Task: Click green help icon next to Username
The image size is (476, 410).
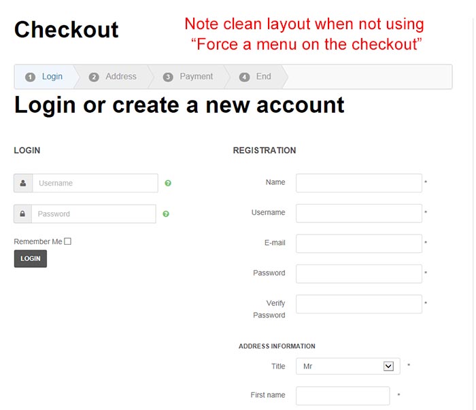Action: pyautogui.click(x=168, y=183)
